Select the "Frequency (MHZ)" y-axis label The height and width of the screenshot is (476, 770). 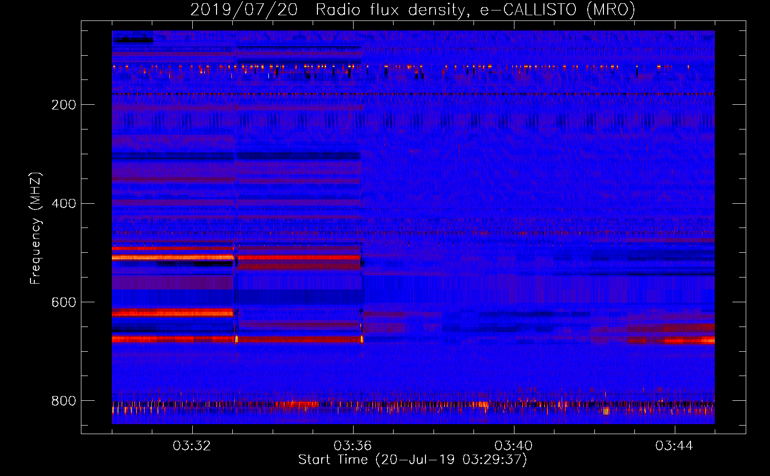click(36, 228)
